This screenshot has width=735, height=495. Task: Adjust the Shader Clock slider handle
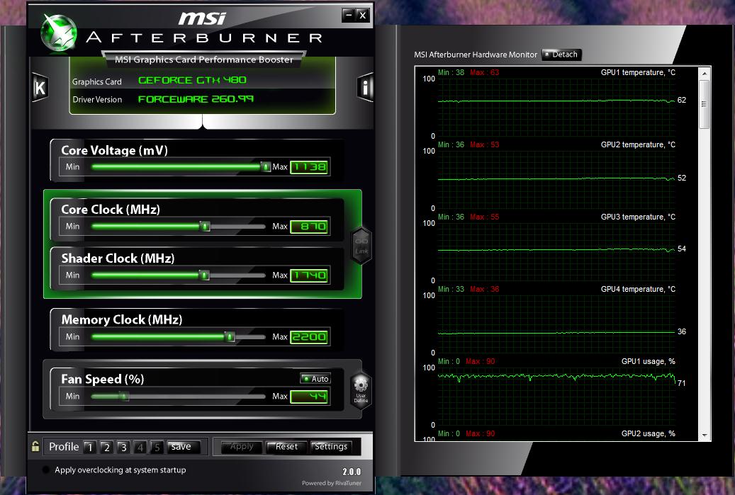[x=204, y=275]
